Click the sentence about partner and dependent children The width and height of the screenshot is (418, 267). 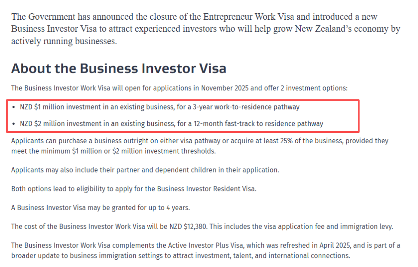pyautogui.click(x=145, y=170)
